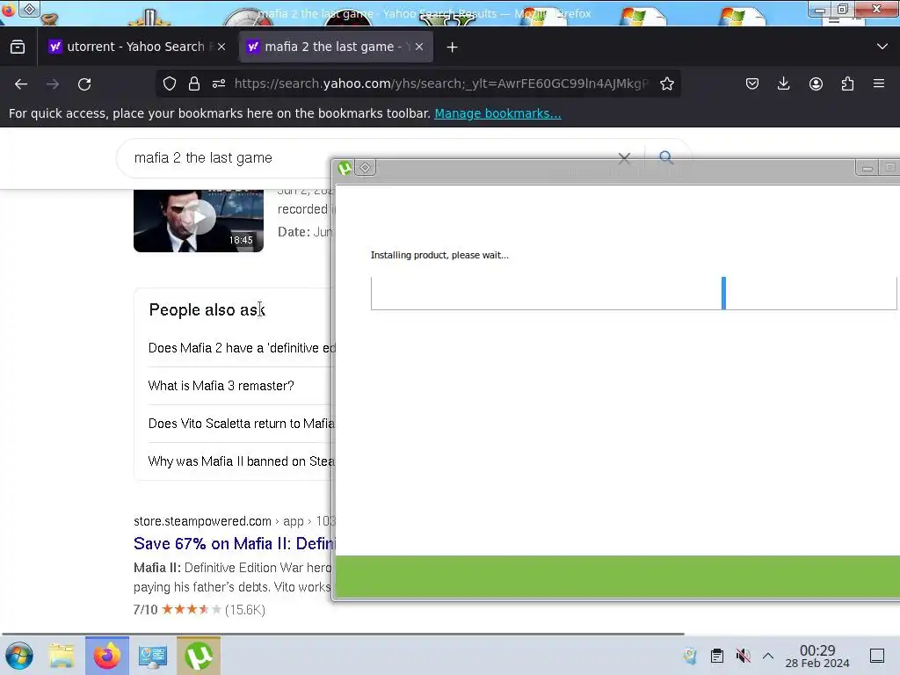900x675 pixels.
Task: Submit Yahoo search with magnifier icon
Action: click(666, 157)
